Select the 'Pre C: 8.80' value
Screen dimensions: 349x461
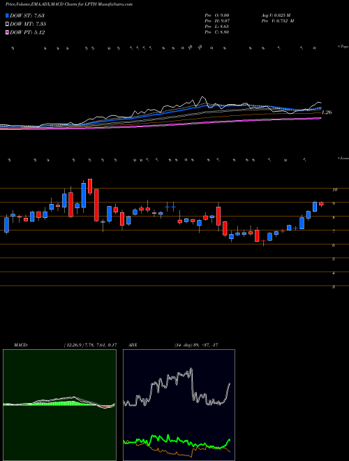pyautogui.click(x=217, y=32)
